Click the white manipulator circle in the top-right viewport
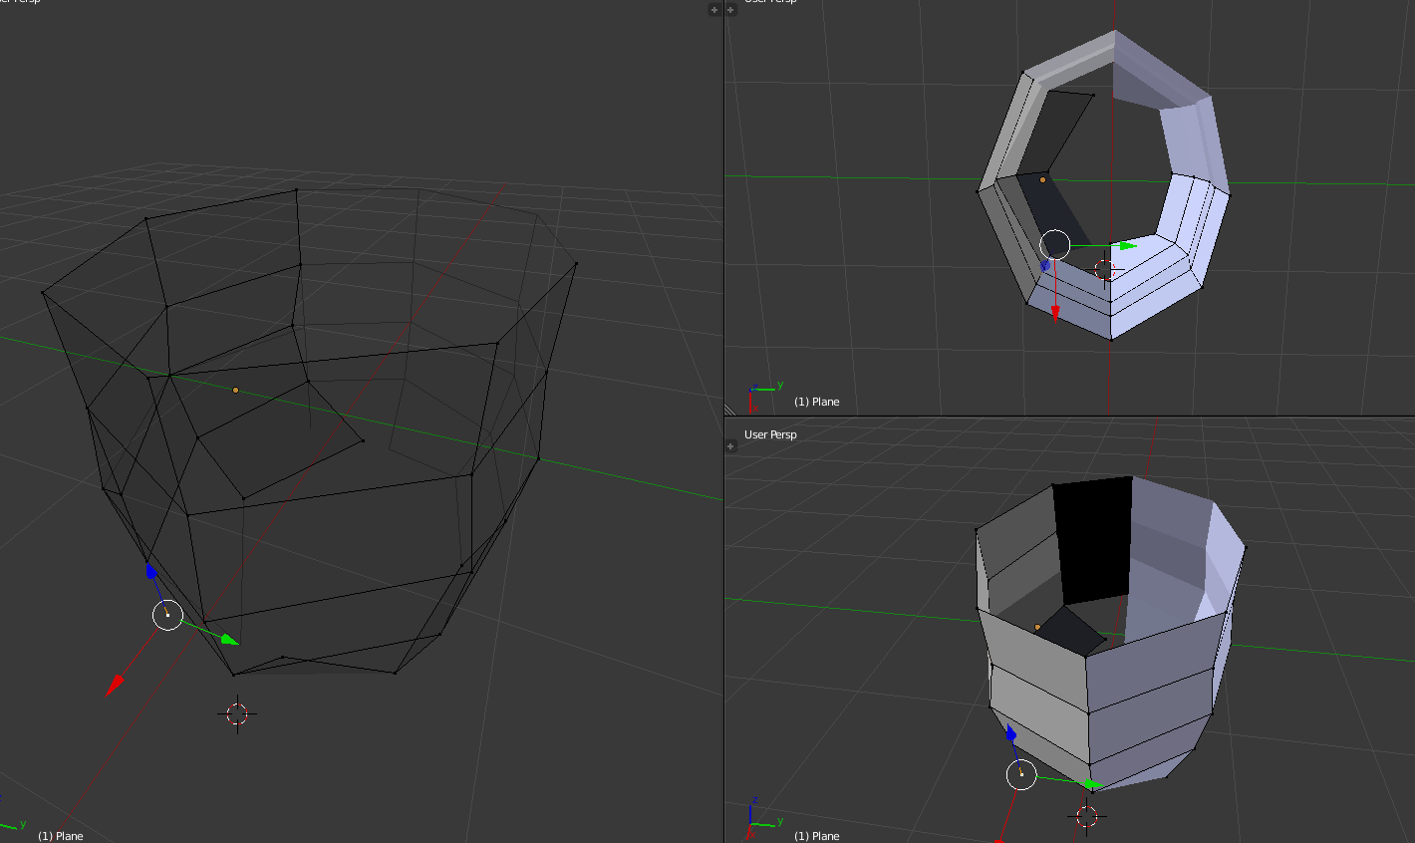The width and height of the screenshot is (1415, 843). point(1054,245)
